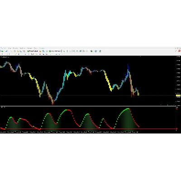Open the Insert menu
The width and height of the screenshot is (181, 181).
tap(15, 48)
